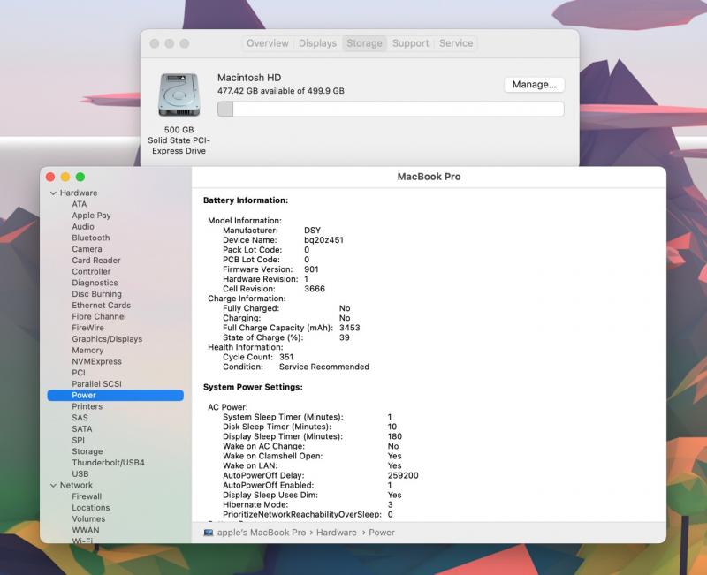Open Thunderbolt/USB4 information
Screen dimensions: 707x575
click(x=108, y=463)
